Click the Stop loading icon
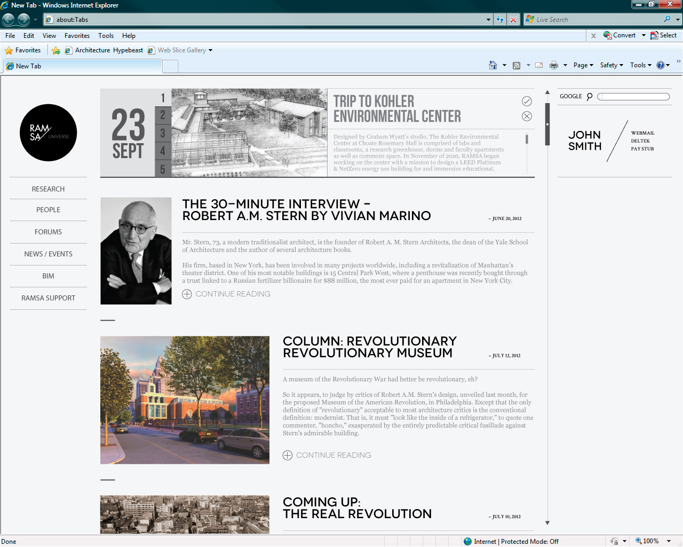Image resolution: width=683 pixels, height=547 pixels. point(513,20)
